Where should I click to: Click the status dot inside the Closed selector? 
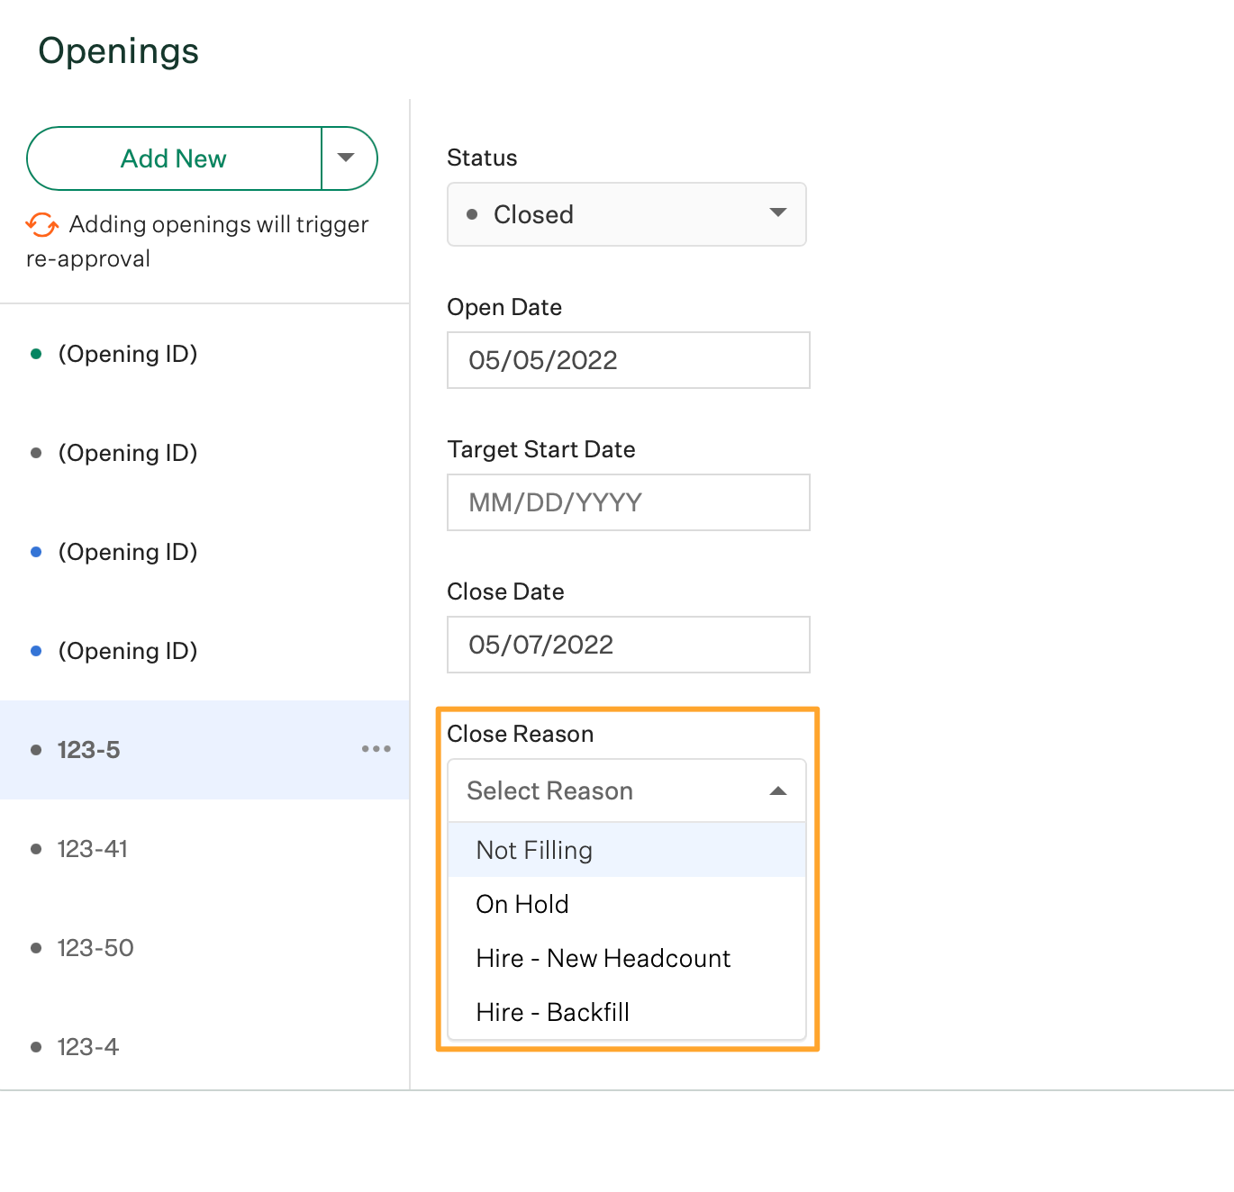(x=472, y=214)
